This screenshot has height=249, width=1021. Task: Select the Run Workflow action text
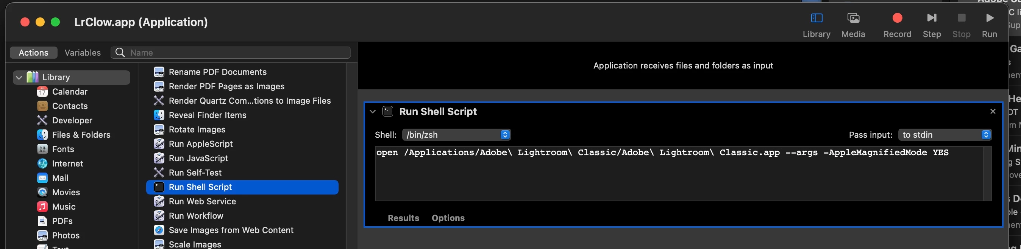click(x=196, y=216)
